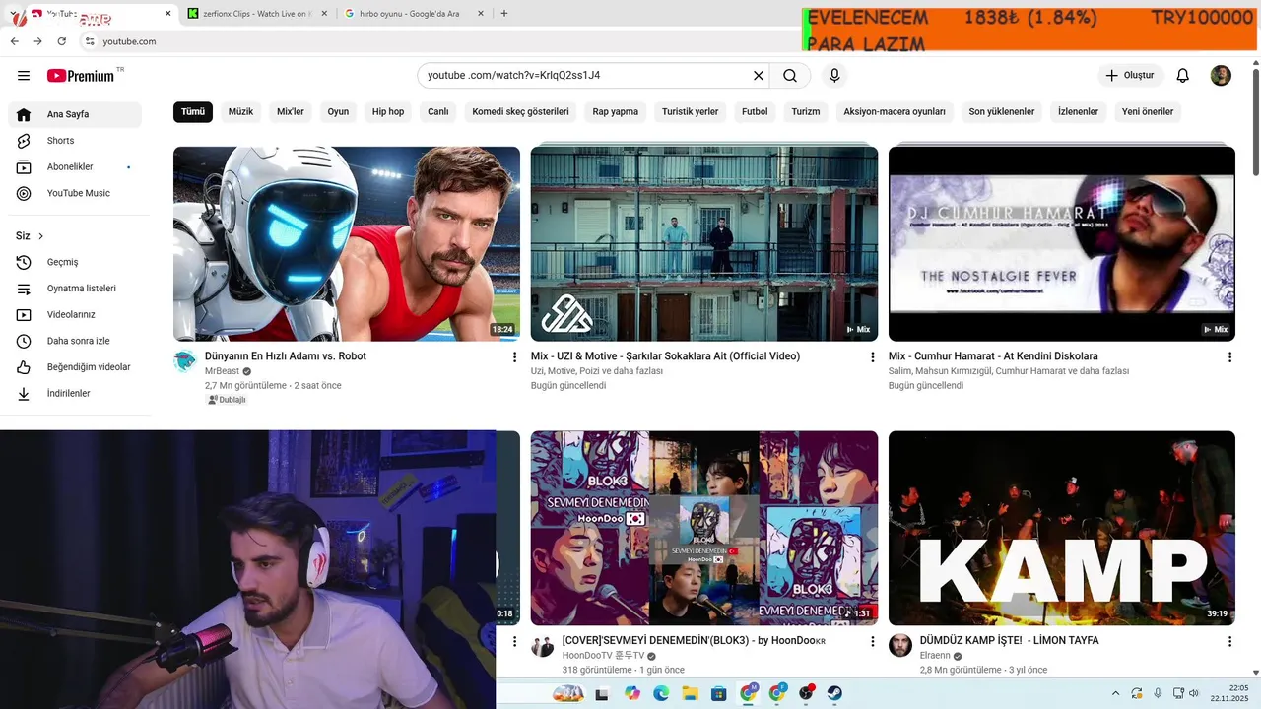
Task: Select the Yeni öneriler chip
Action: click(1148, 111)
